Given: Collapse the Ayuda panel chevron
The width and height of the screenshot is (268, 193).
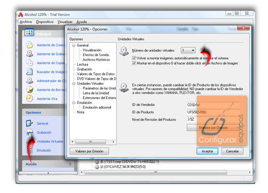Looking at the screenshot, I should coord(70,164).
